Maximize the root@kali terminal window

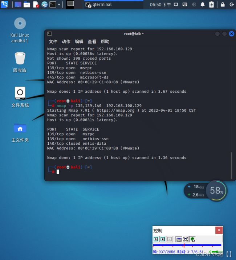224,34
